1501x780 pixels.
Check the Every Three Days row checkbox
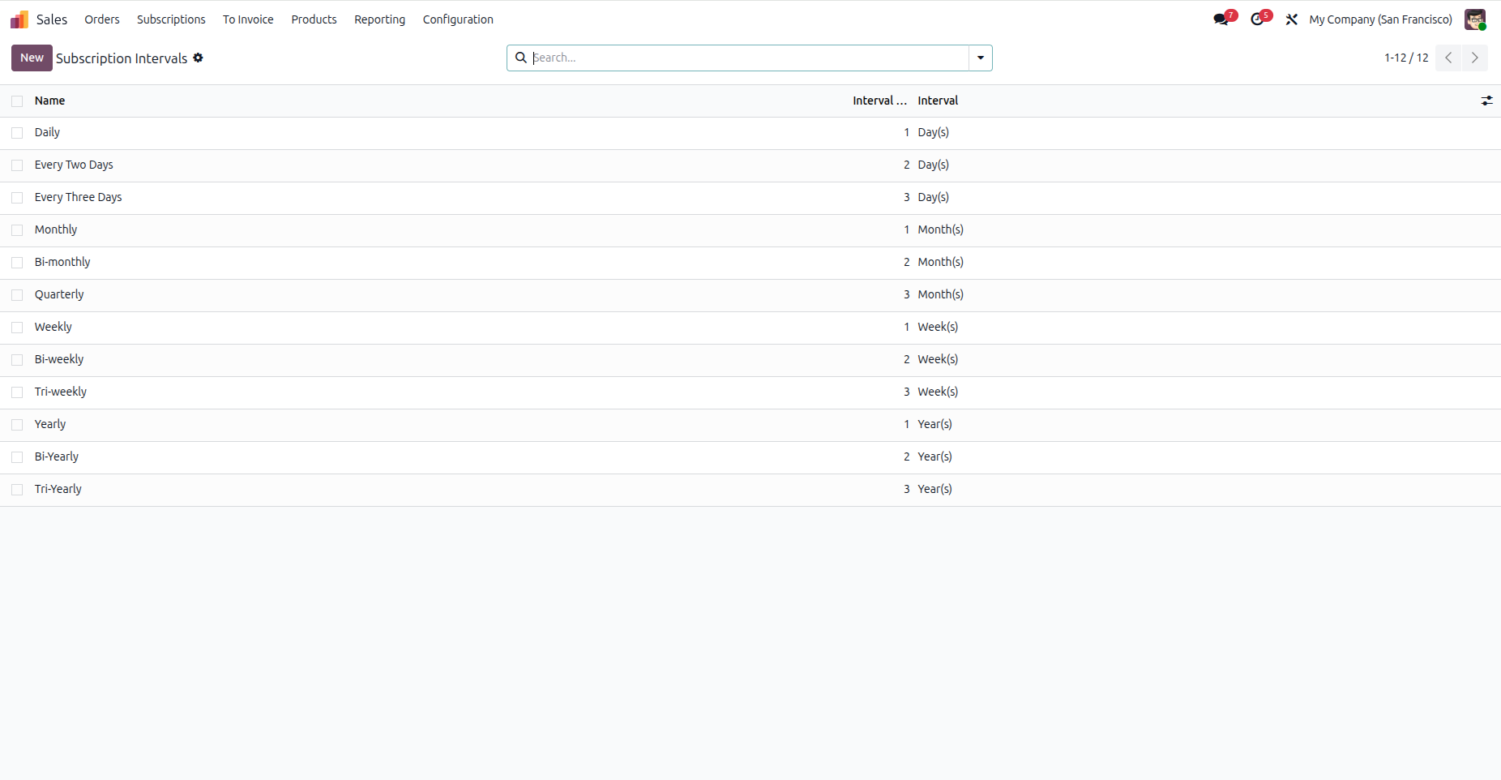(17, 198)
